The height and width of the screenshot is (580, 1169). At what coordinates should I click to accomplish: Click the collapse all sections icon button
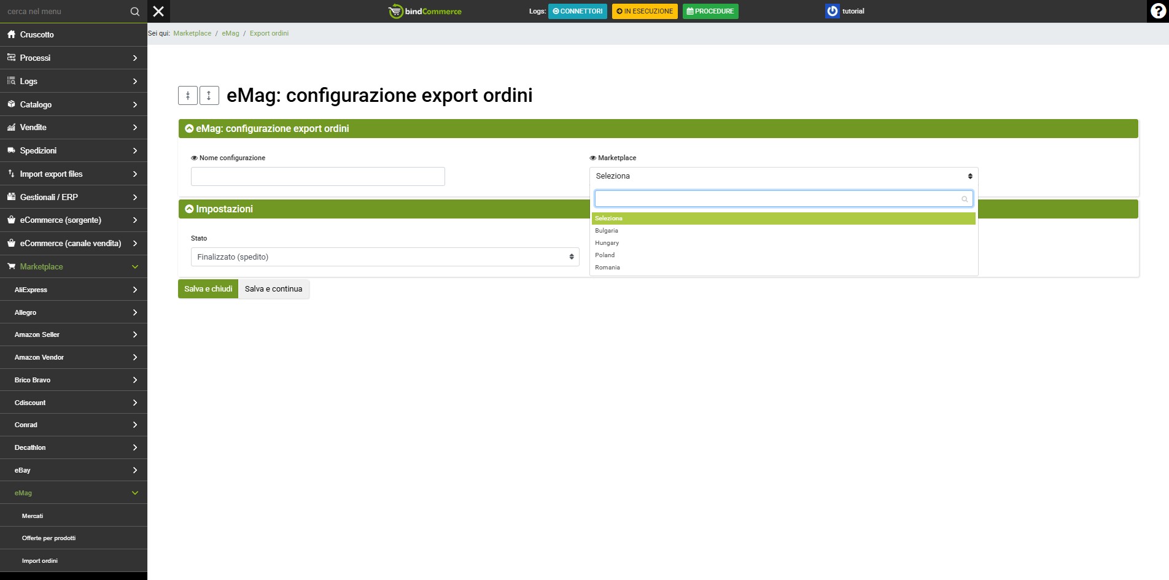(188, 95)
